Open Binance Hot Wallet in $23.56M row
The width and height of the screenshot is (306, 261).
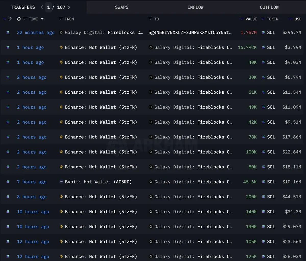pyautogui.click(x=101, y=242)
